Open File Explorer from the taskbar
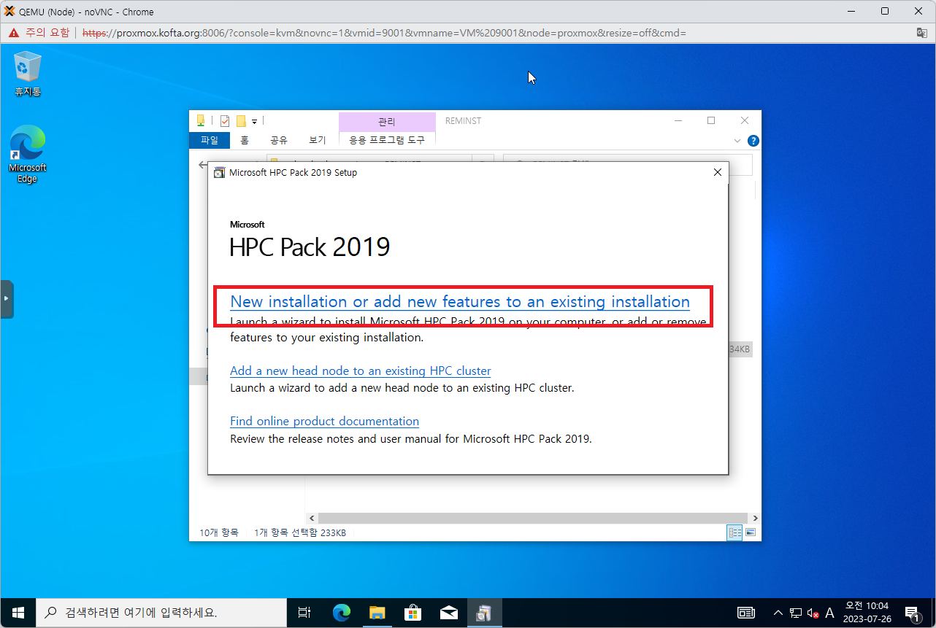Screen dimensions: 936x628 (x=377, y=613)
